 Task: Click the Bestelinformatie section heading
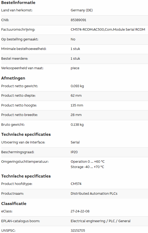point(18,3)
